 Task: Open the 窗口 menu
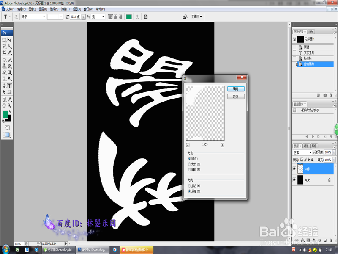pos(88,9)
